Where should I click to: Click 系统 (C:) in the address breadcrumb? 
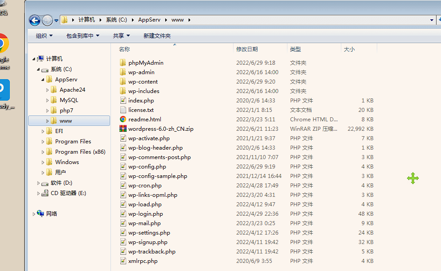116,20
